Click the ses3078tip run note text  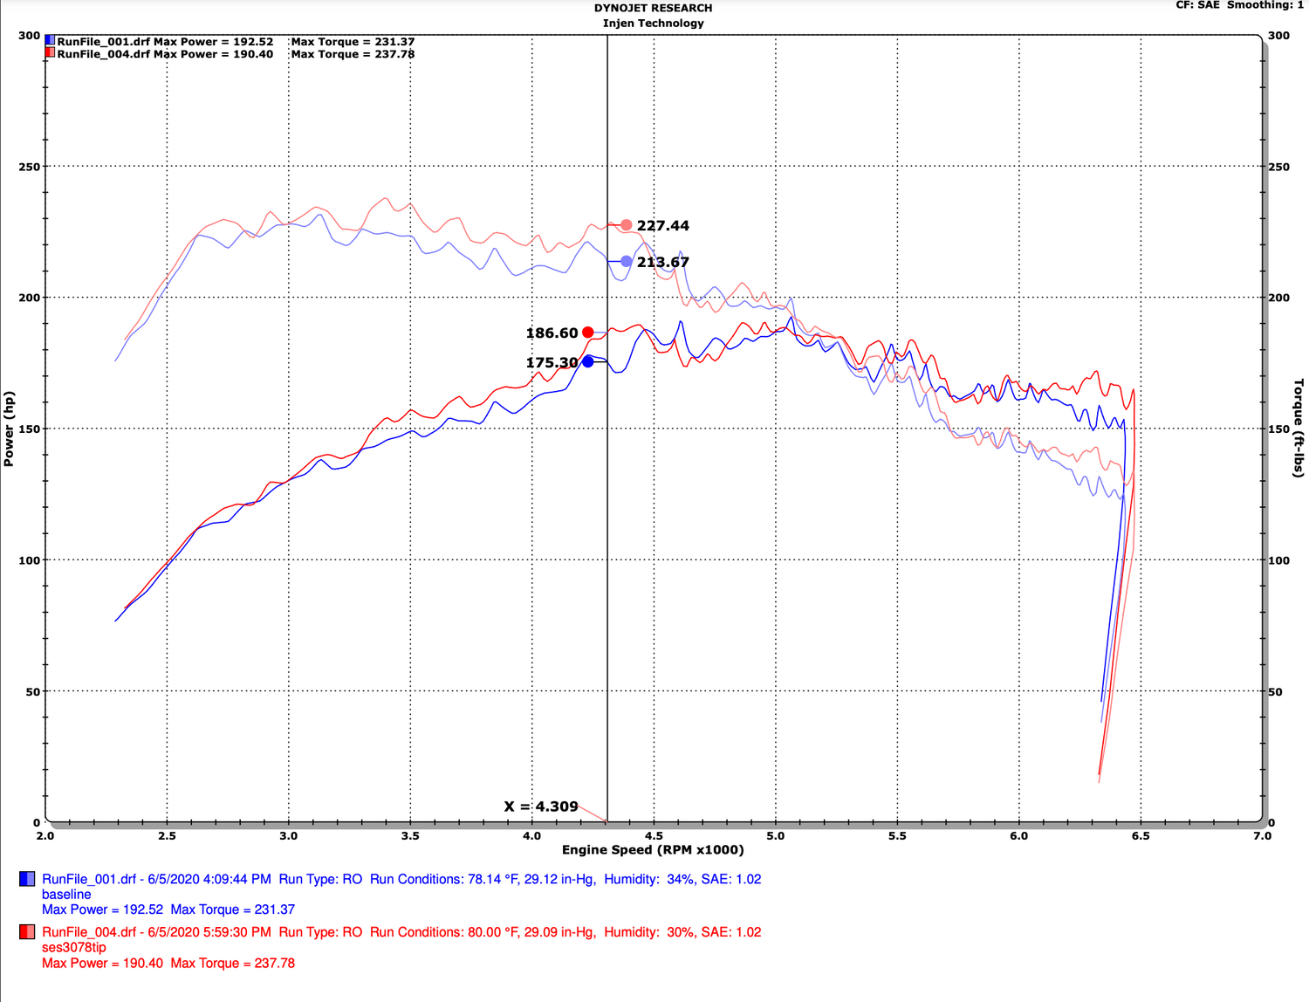[x=74, y=948]
